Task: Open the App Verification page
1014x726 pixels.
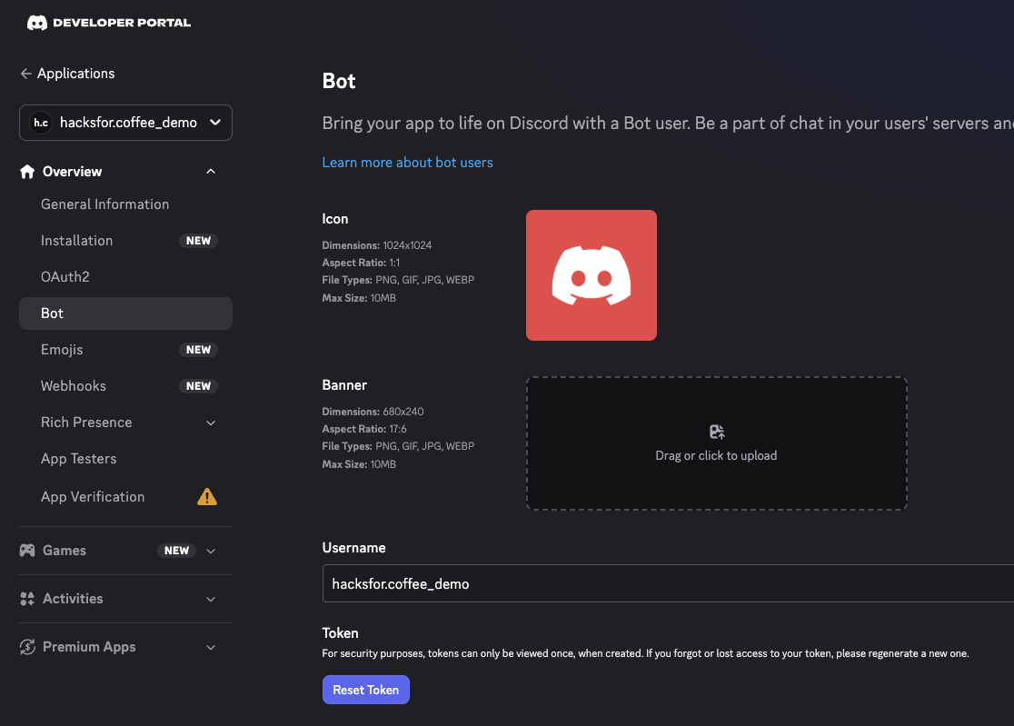Action: click(93, 496)
